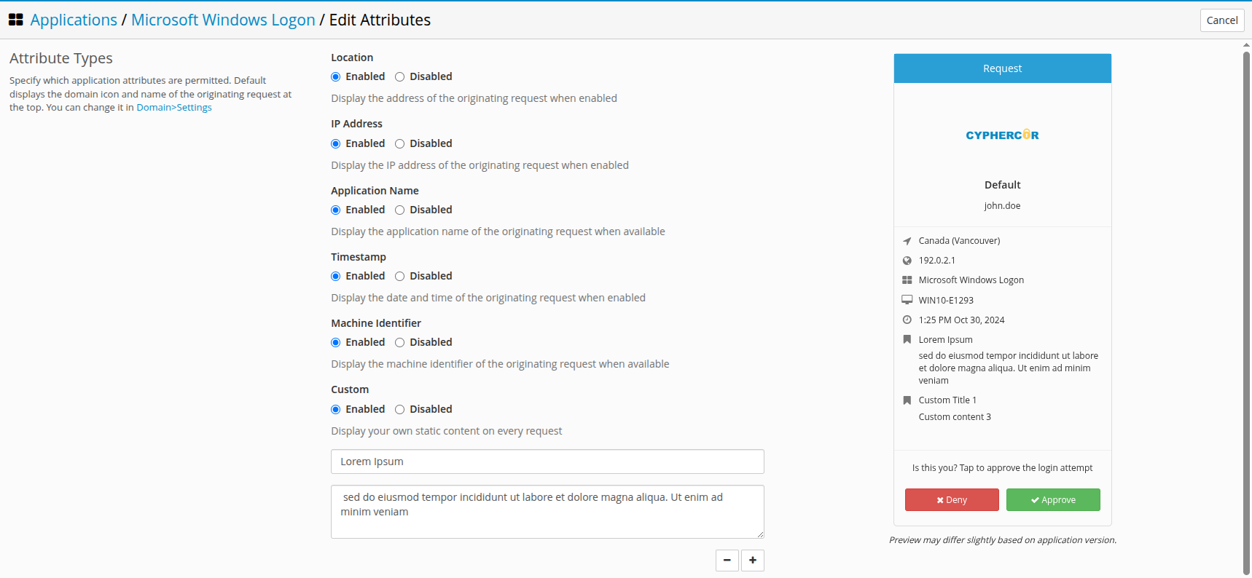
Task: Select Disabled for IP Address
Action: [x=399, y=144]
